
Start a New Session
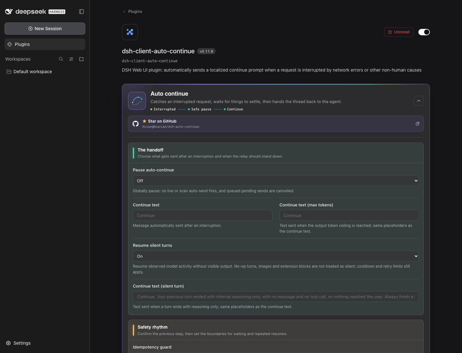[45, 29]
